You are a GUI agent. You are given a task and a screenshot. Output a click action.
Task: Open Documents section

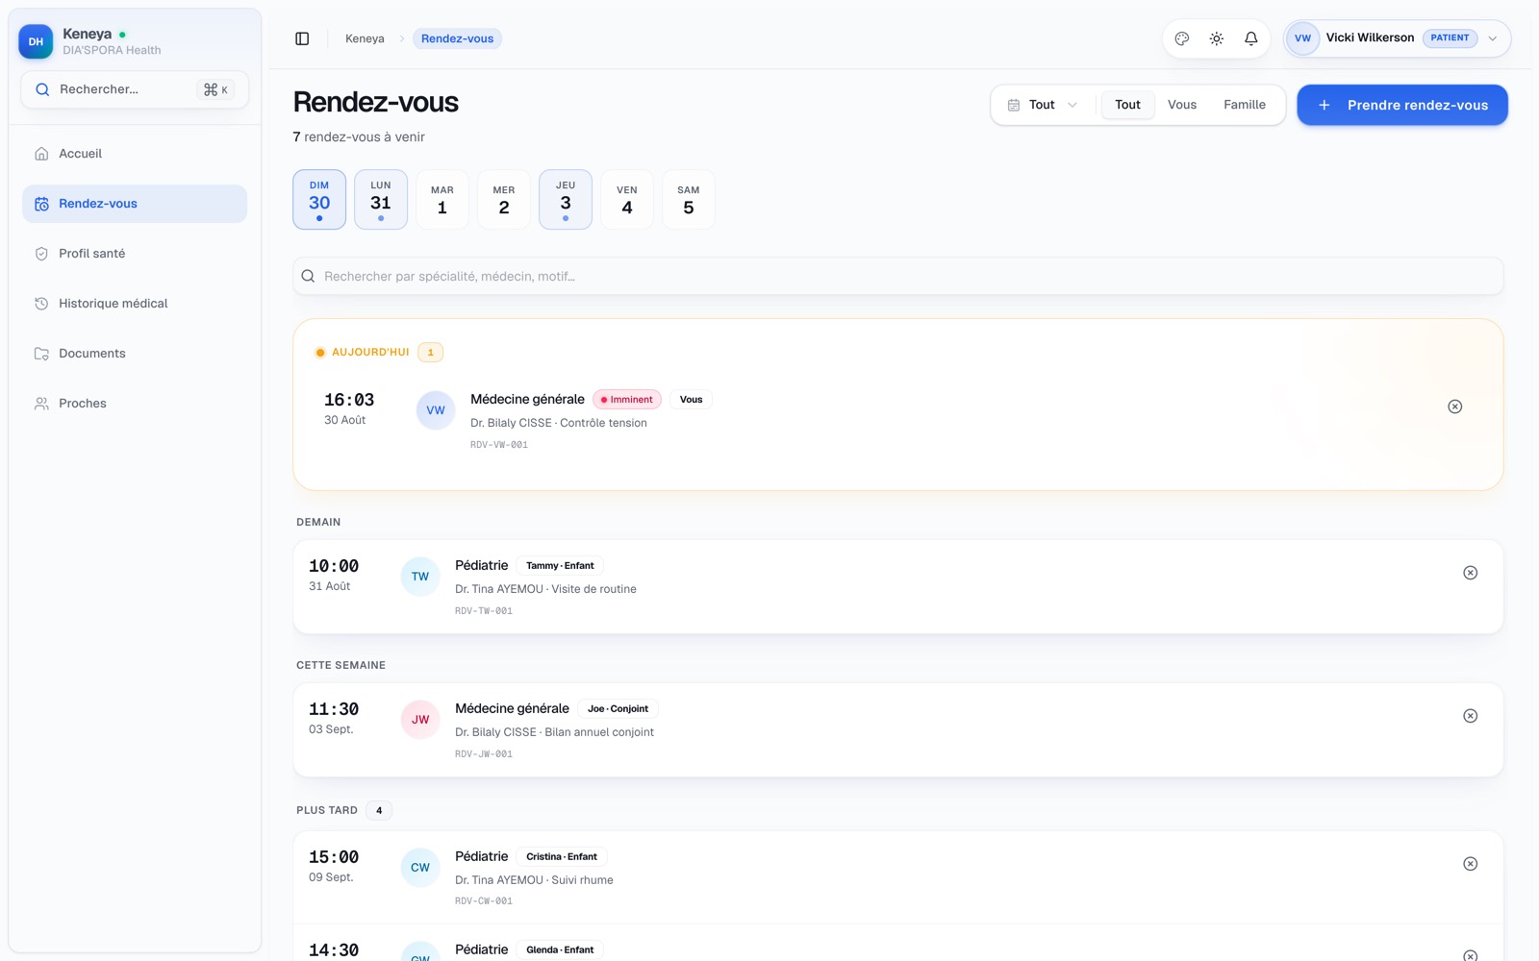(x=135, y=354)
